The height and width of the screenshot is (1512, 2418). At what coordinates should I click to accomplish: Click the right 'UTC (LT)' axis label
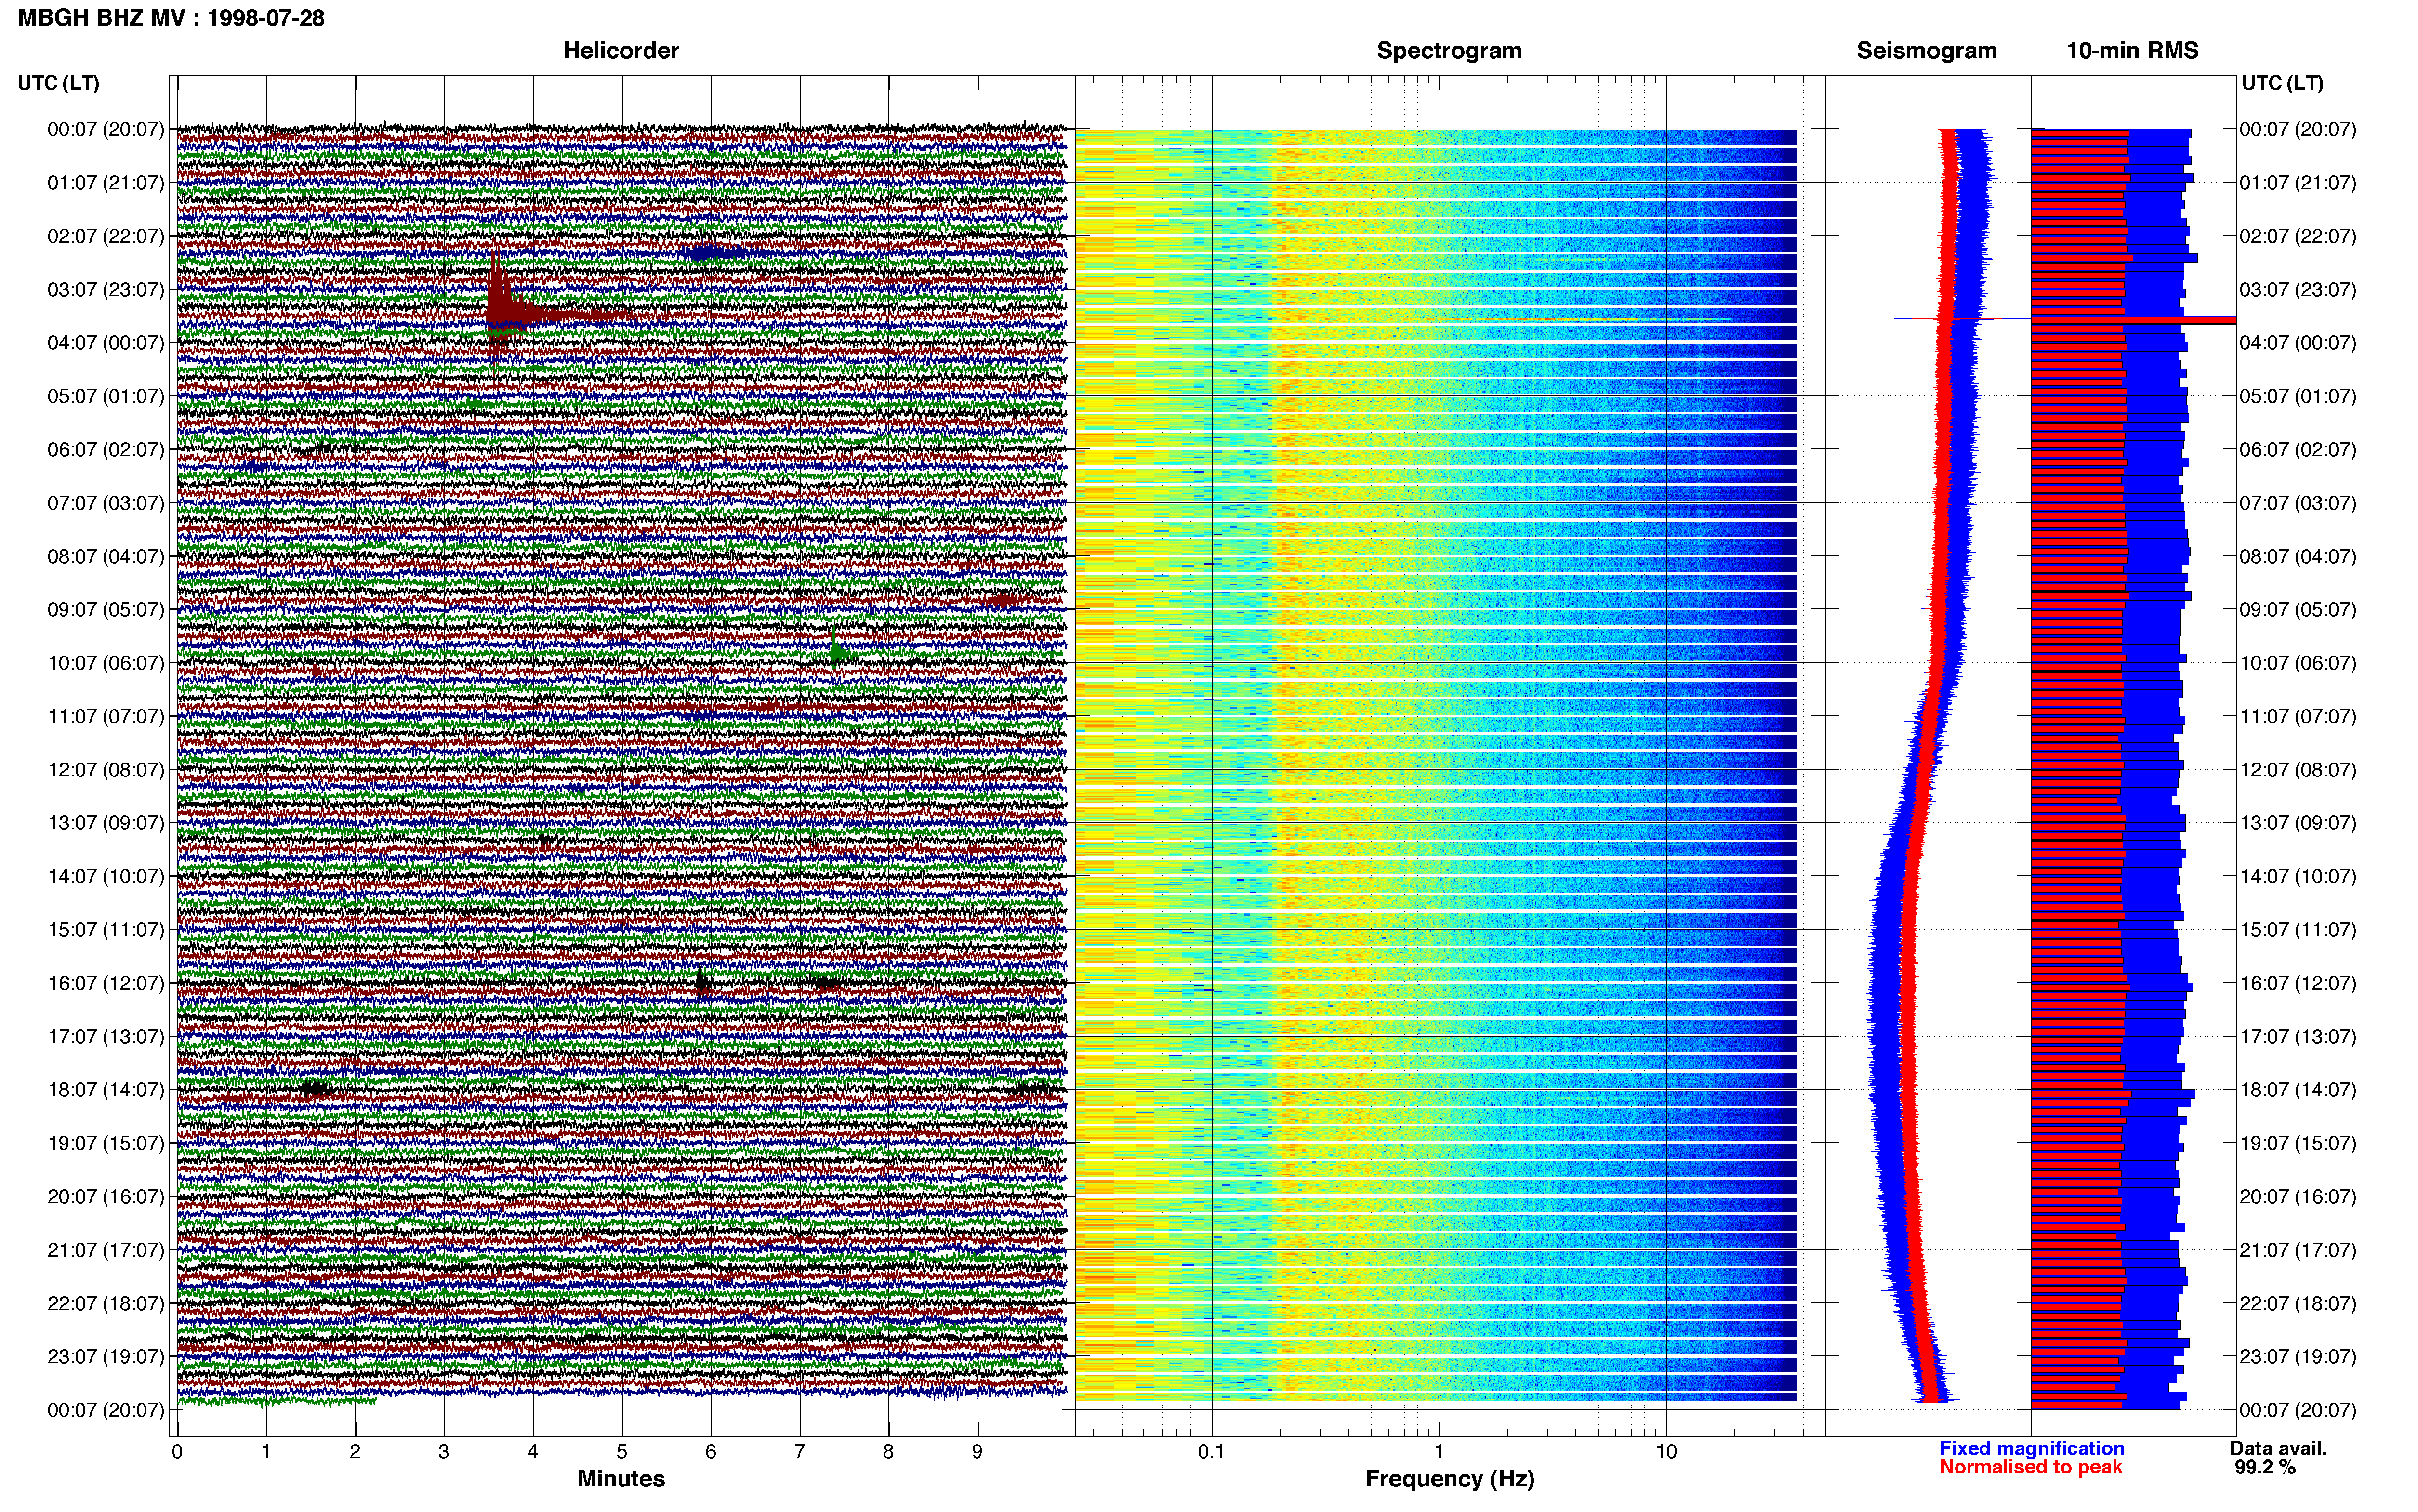coord(2282,83)
